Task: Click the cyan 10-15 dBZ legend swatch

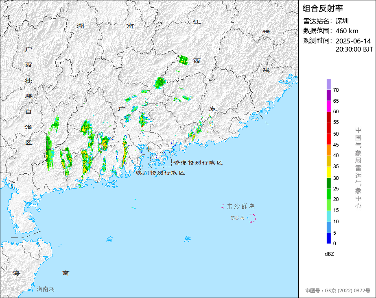Action: tap(328, 216)
